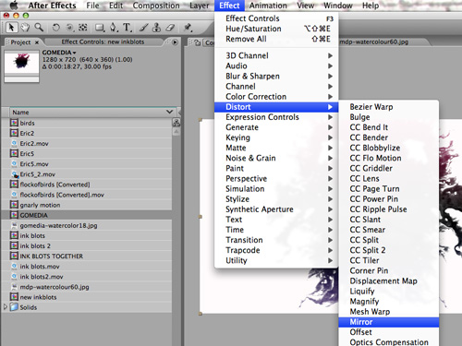Choose Liquify effect

point(389,292)
